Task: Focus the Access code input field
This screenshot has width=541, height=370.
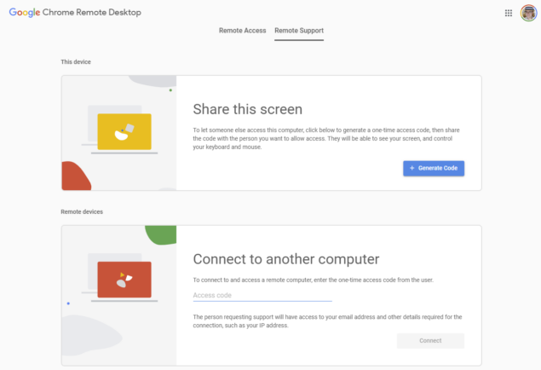Action: (x=262, y=296)
